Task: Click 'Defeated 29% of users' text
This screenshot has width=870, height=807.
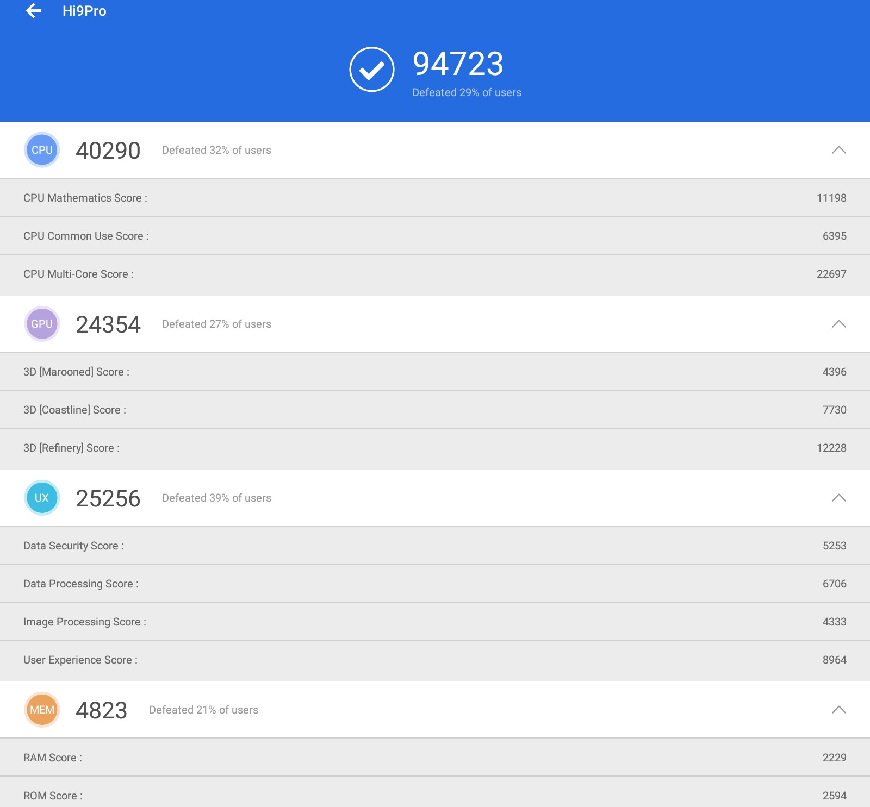Action: [467, 92]
